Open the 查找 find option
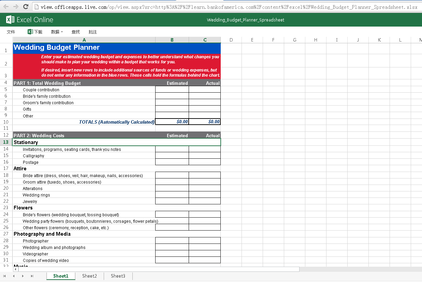The height and width of the screenshot is (282, 422). pyautogui.click(x=75, y=32)
